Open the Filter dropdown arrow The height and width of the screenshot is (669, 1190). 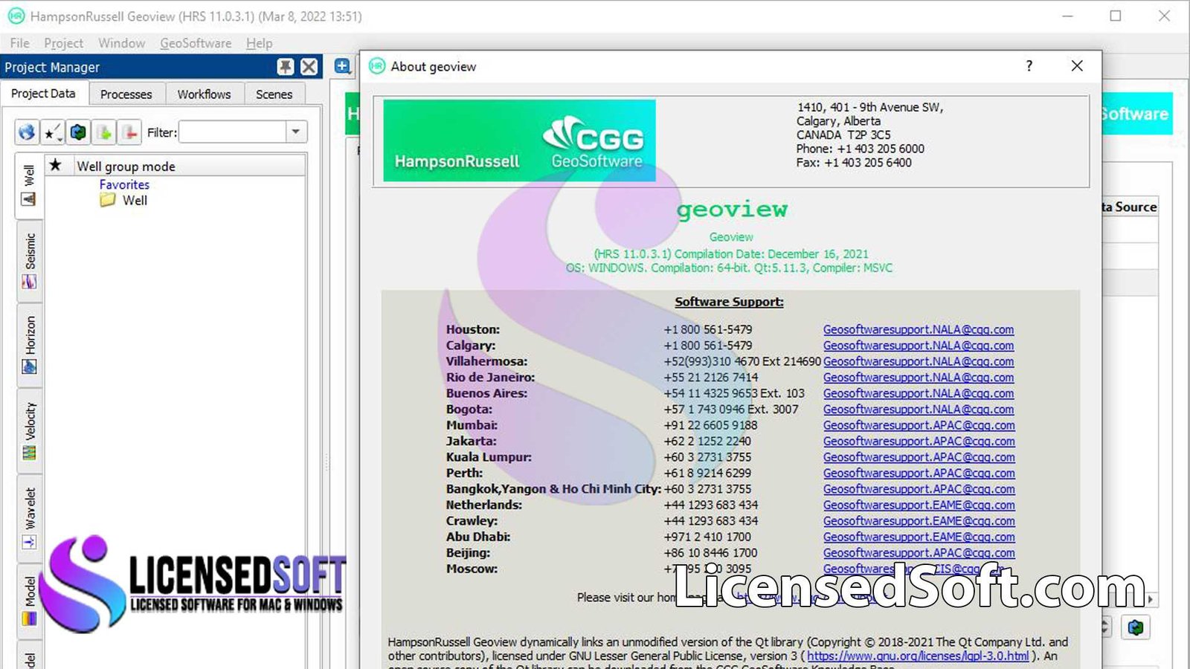coord(296,132)
